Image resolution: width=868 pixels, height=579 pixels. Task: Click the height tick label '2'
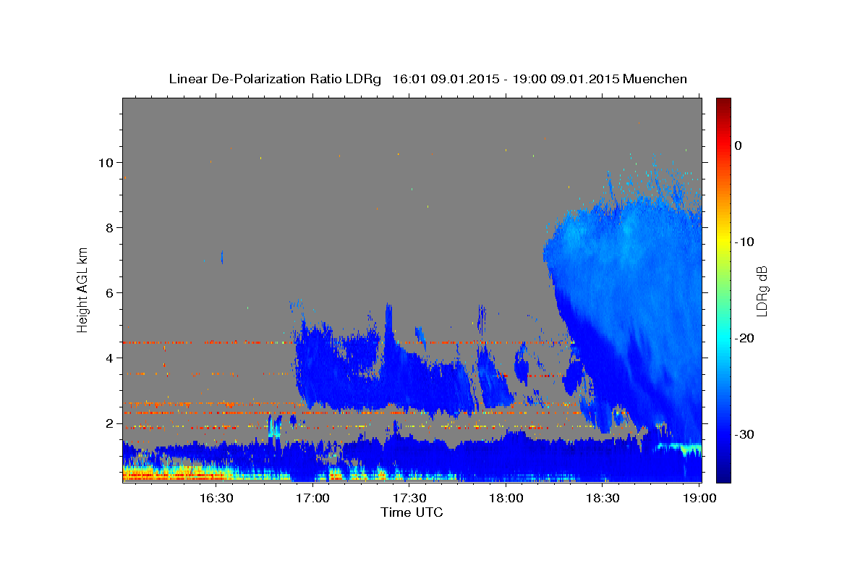pos(110,423)
